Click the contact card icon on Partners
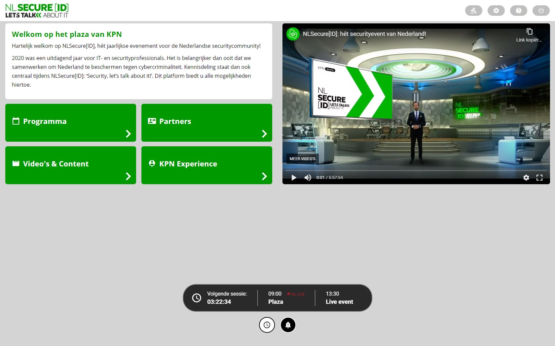Image resolution: width=555 pixels, height=346 pixels. point(152,121)
